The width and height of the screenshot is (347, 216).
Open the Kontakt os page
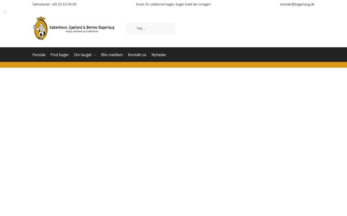pyautogui.click(x=137, y=55)
